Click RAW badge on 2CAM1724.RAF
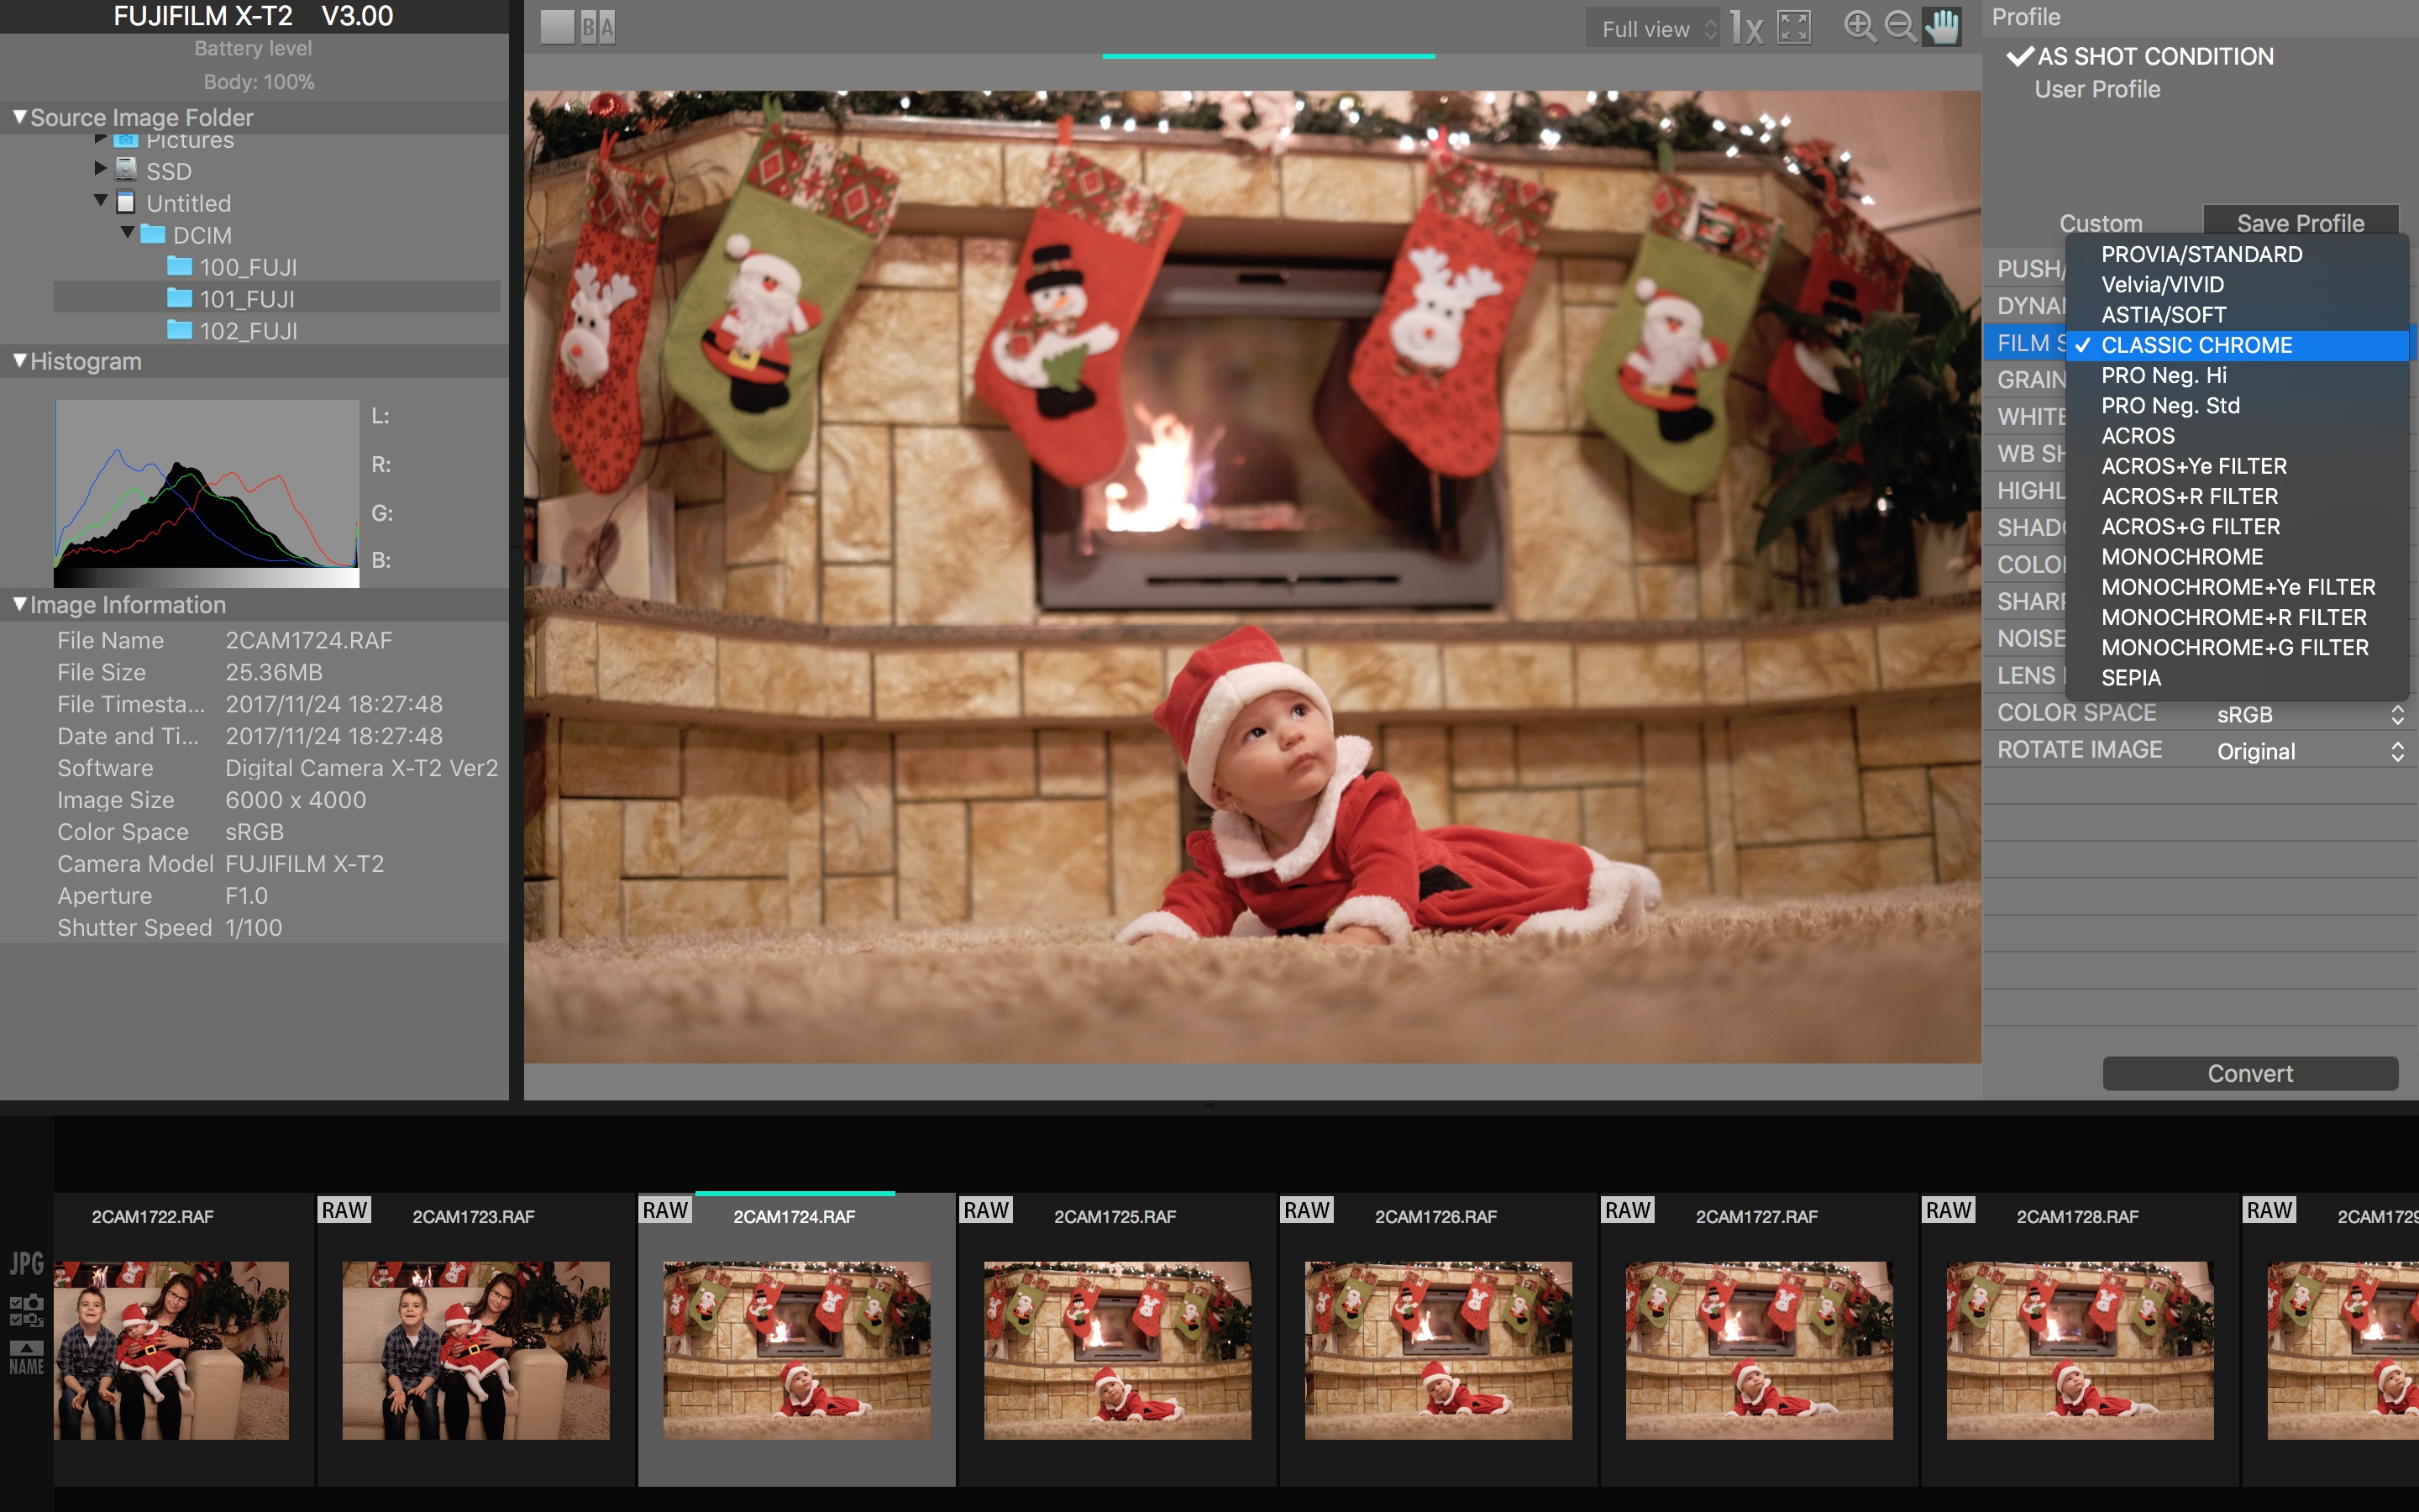2419x1512 pixels. coord(666,1210)
